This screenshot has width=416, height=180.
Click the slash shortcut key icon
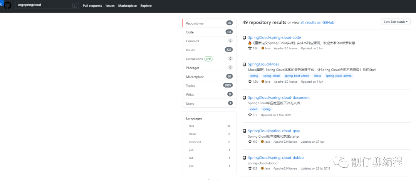[x=75, y=5]
